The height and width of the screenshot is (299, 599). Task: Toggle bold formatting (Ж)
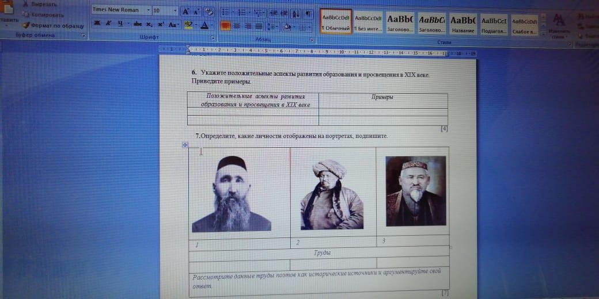(x=97, y=24)
